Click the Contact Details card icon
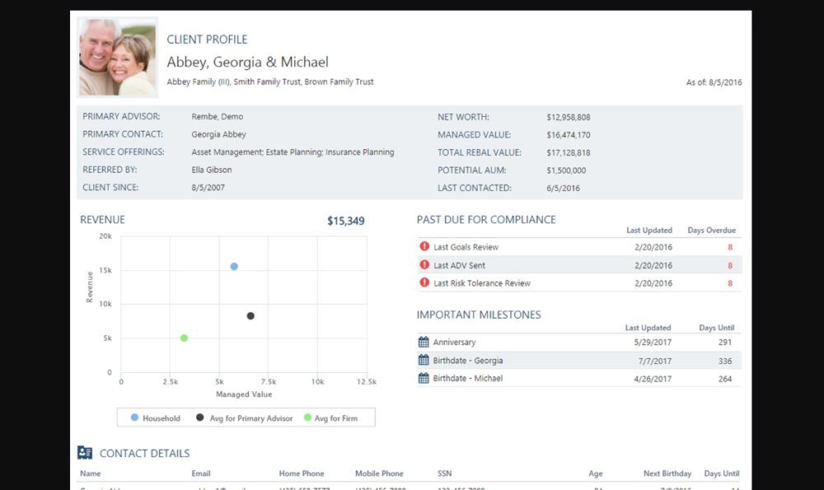The image size is (824, 490). [85, 453]
